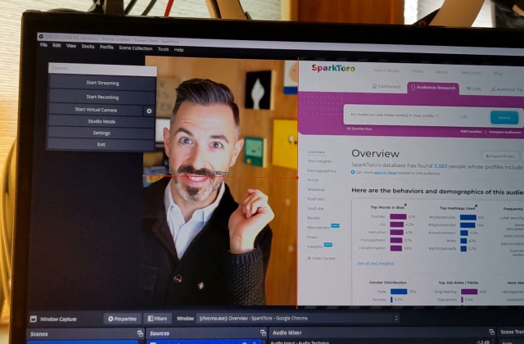Open the Tools menu
The image size is (524, 344).
(x=163, y=49)
